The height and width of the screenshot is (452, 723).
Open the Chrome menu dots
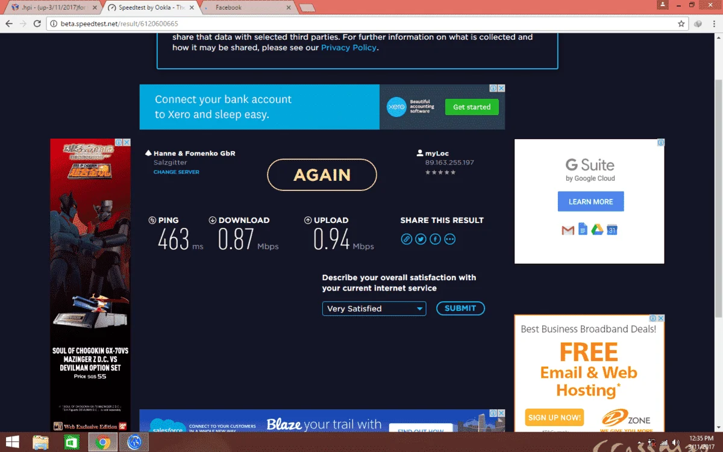pyautogui.click(x=714, y=24)
